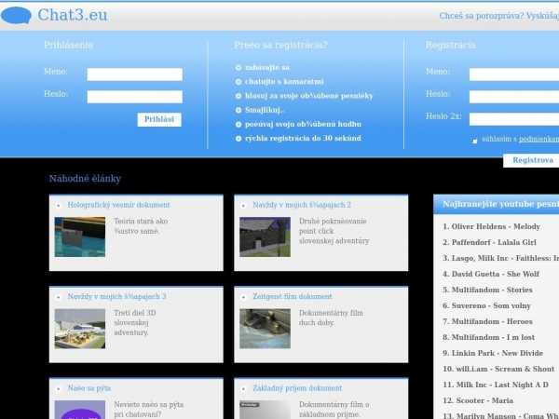Viewport: 559px width, 419px height.
Task: Select David Guetta - She Wolf song
Action: [x=496, y=274]
